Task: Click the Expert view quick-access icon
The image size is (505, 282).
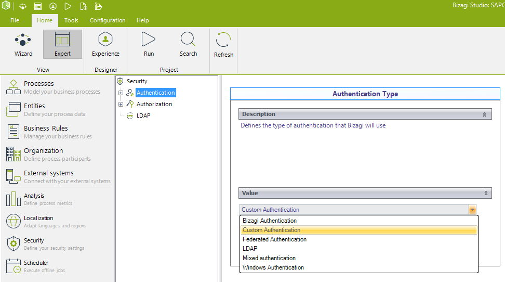Action: [x=38, y=6]
